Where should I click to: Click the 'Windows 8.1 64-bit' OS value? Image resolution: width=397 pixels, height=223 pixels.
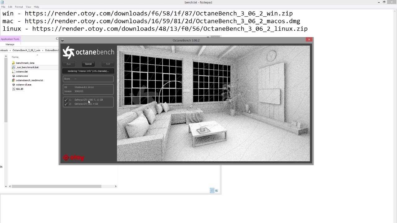84,87
